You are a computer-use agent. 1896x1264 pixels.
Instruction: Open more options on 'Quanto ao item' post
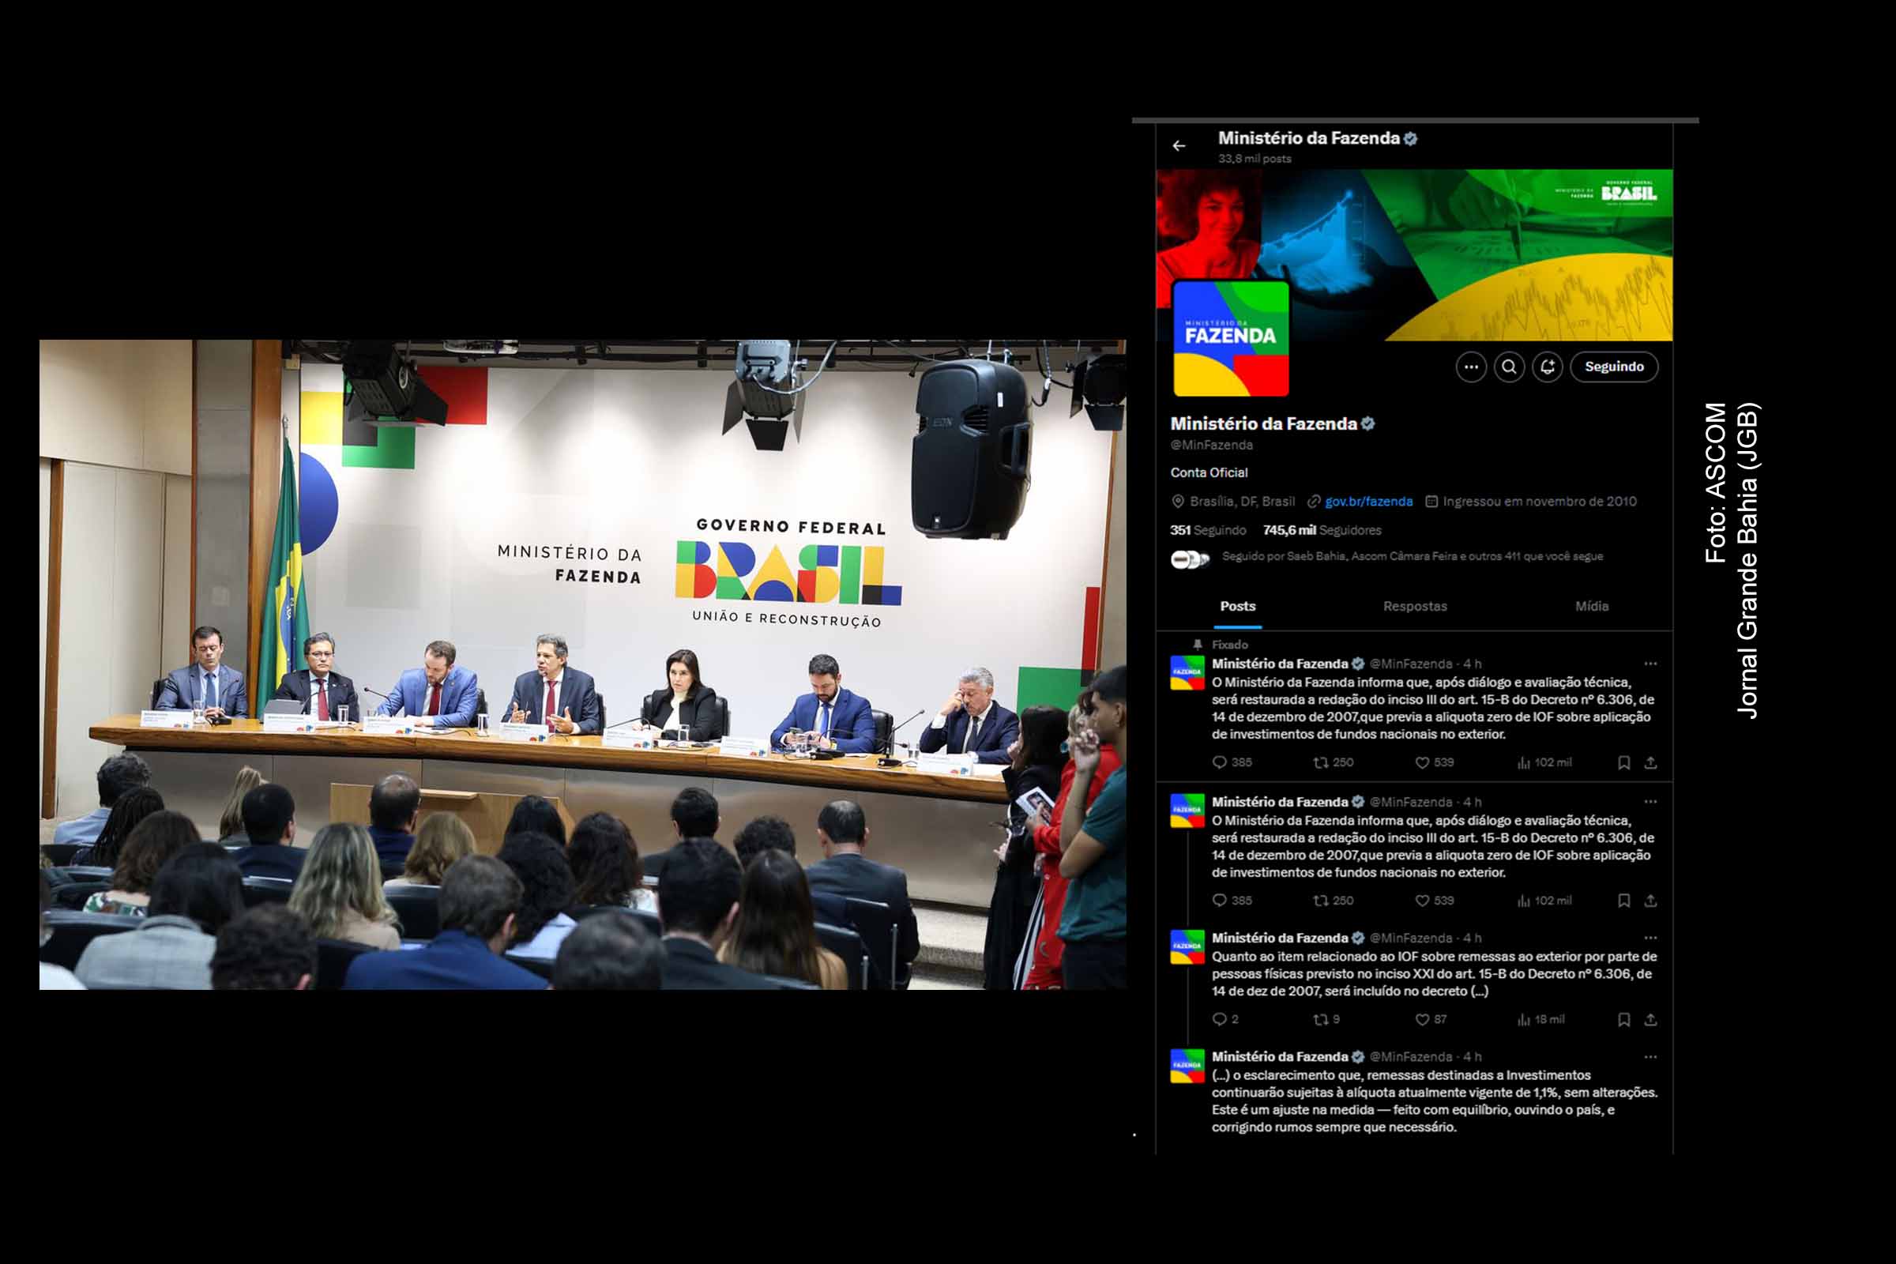1650,938
